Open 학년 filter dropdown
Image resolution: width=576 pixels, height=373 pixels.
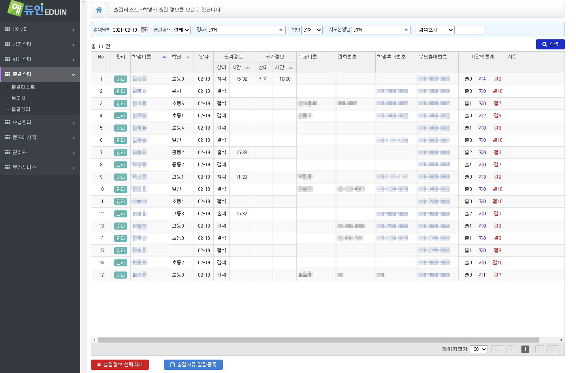[x=312, y=30]
